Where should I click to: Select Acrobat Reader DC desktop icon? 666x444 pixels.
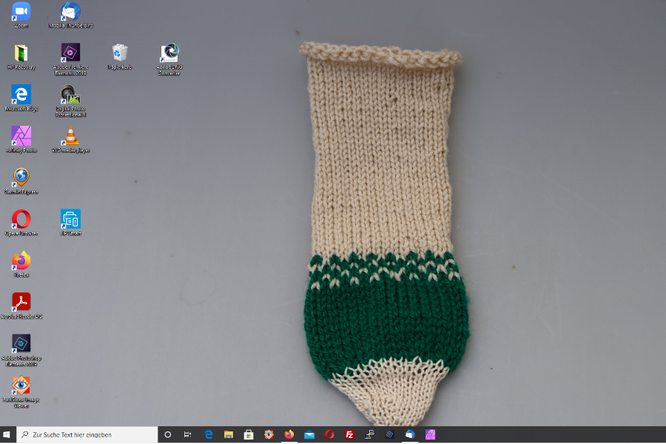[21, 302]
